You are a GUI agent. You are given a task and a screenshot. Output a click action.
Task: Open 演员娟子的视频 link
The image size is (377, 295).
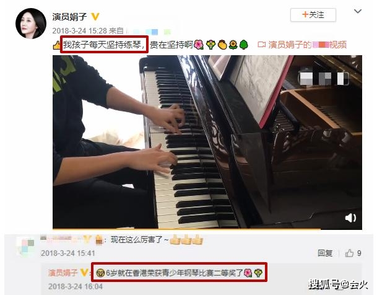pyautogui.click(x=307, y=45)
